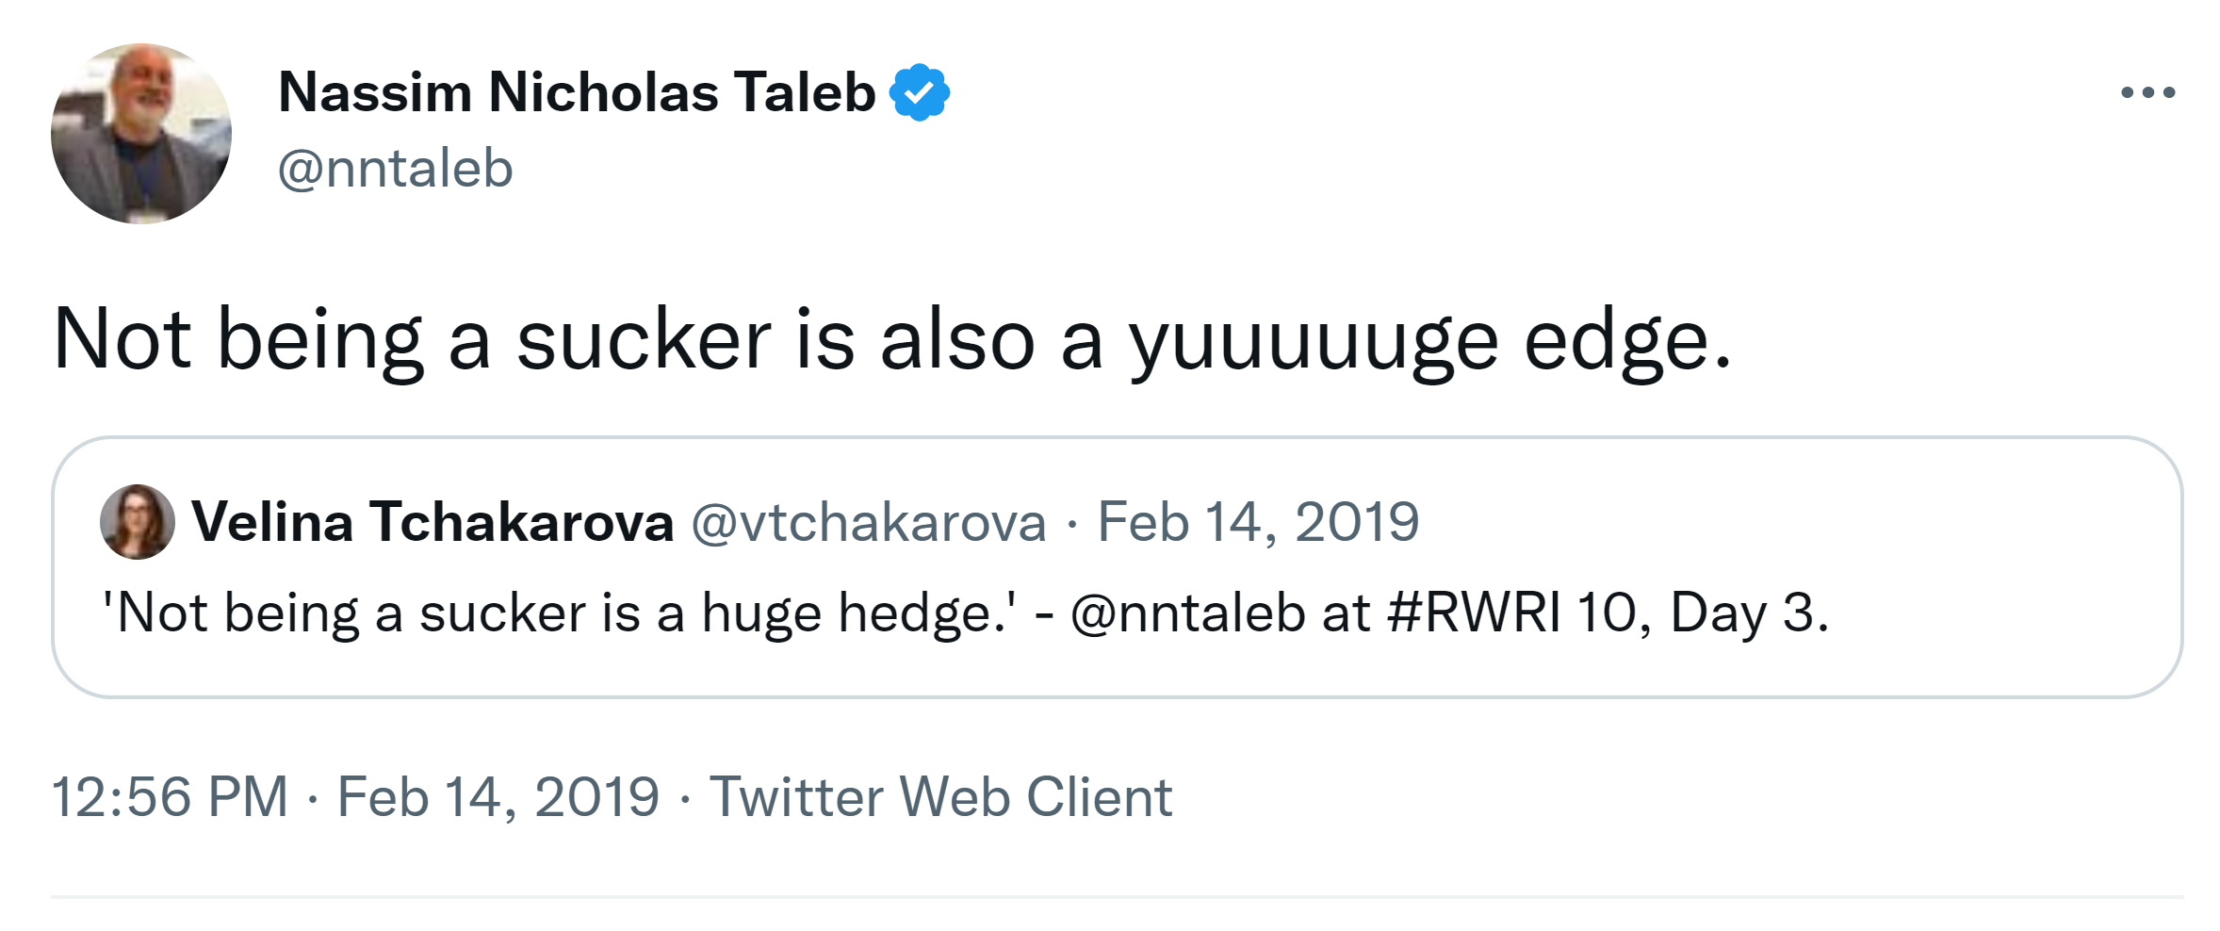Click the @nntaleb mention inside quoted tweet
2220x931 pixels.
point(1187,613)
